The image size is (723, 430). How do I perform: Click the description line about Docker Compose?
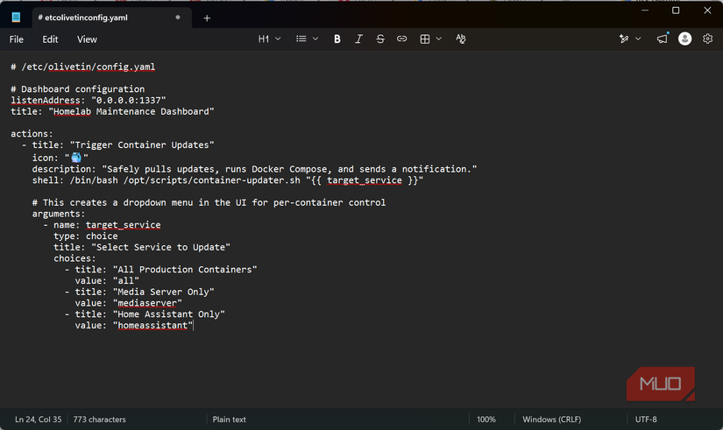254,169
